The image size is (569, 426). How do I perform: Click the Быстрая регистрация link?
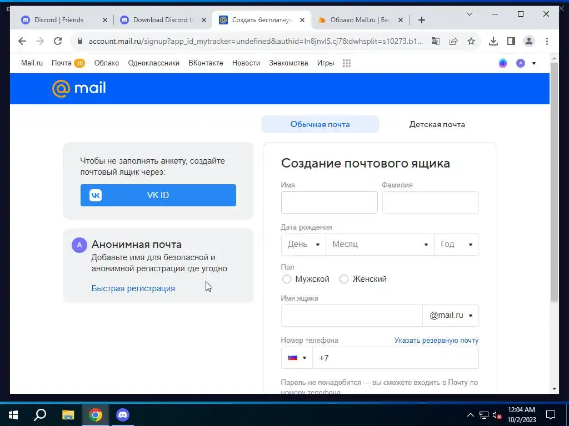pyautogui.click(x=133, y=288)
